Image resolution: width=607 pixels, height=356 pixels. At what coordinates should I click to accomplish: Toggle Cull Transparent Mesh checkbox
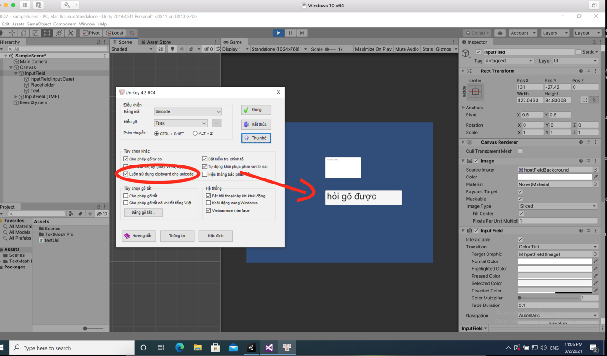tap(520, 151)
